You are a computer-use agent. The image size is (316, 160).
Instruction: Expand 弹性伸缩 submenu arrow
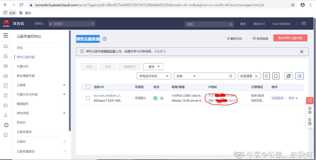pos(64,113)
